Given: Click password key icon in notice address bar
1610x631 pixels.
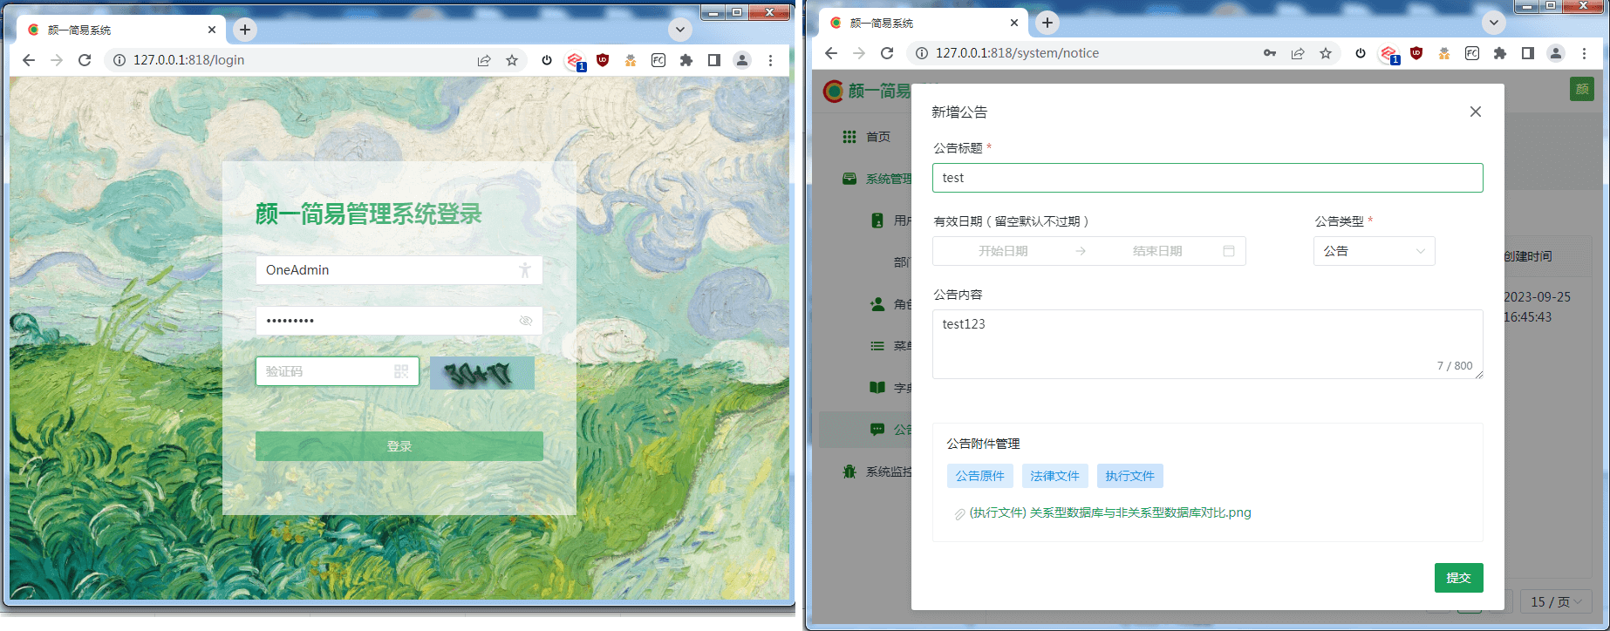Looking at the screenshot, I should 1270,53.
